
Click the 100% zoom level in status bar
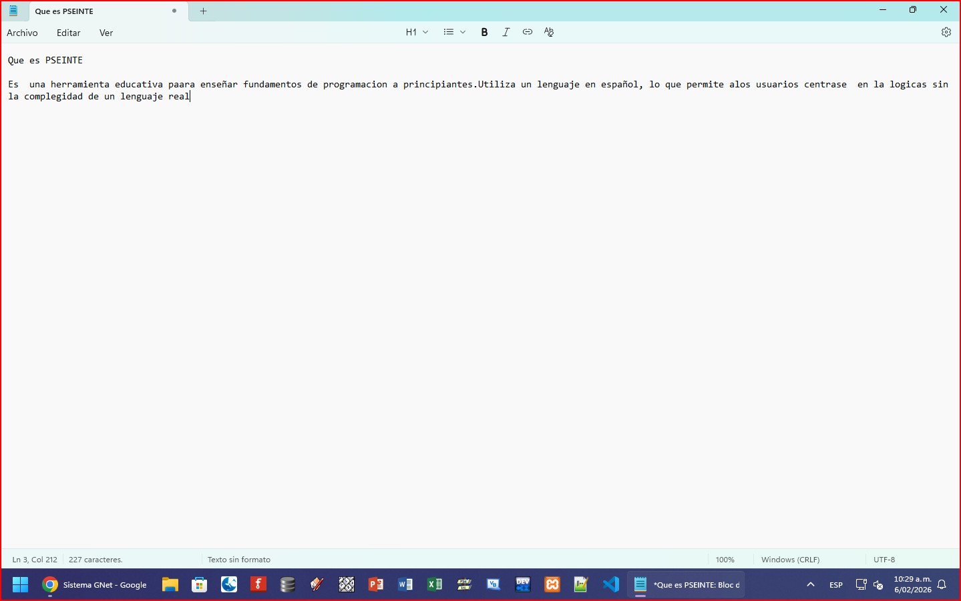(x=725, y=560)
